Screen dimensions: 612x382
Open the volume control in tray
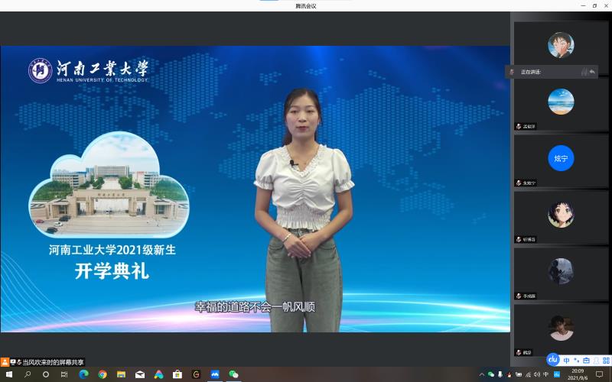pyautogui.click(x=537, y=374)
